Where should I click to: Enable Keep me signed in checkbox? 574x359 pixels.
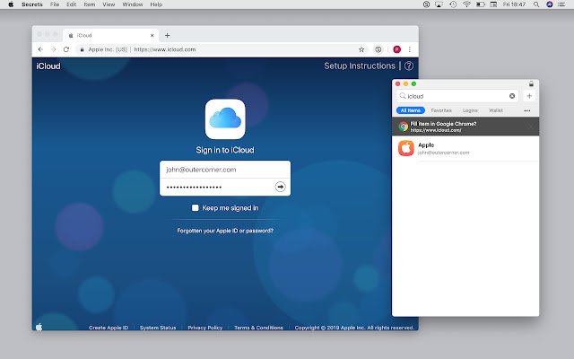click(x=196, y=208)
